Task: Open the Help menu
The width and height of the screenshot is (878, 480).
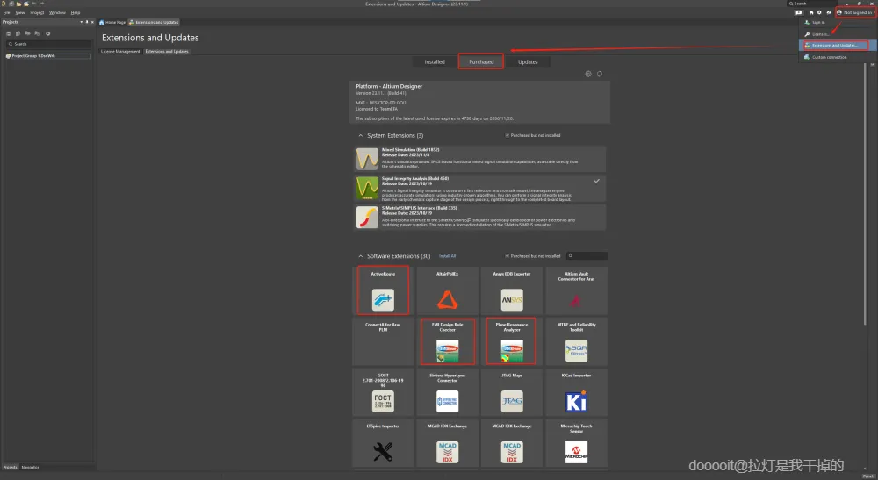Action: point(76,12)
